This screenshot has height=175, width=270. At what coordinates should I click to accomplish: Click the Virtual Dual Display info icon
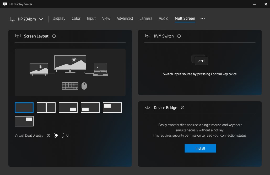[x=48, y=135]
